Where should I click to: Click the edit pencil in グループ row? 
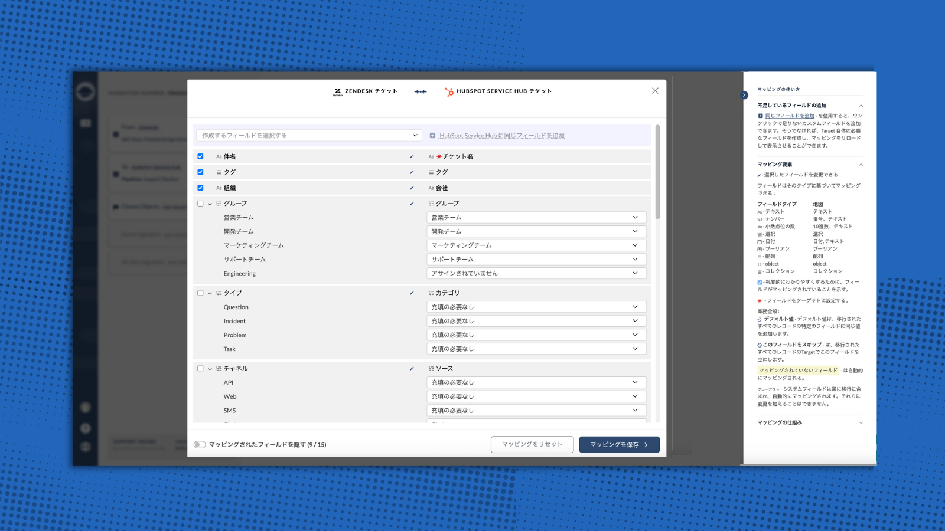[412, 204]
